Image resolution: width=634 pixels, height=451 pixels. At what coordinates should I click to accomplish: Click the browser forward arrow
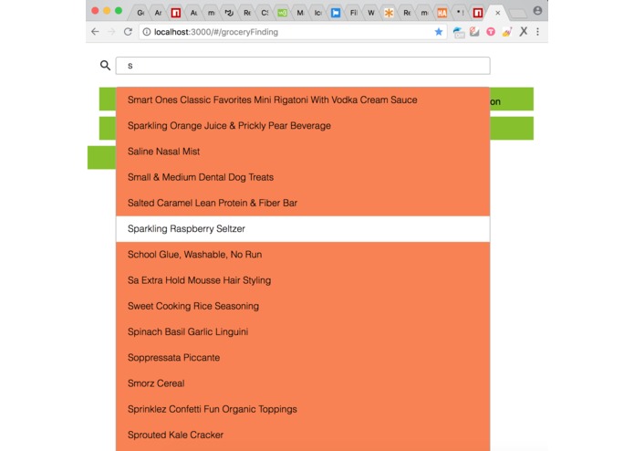pos(111,32)
